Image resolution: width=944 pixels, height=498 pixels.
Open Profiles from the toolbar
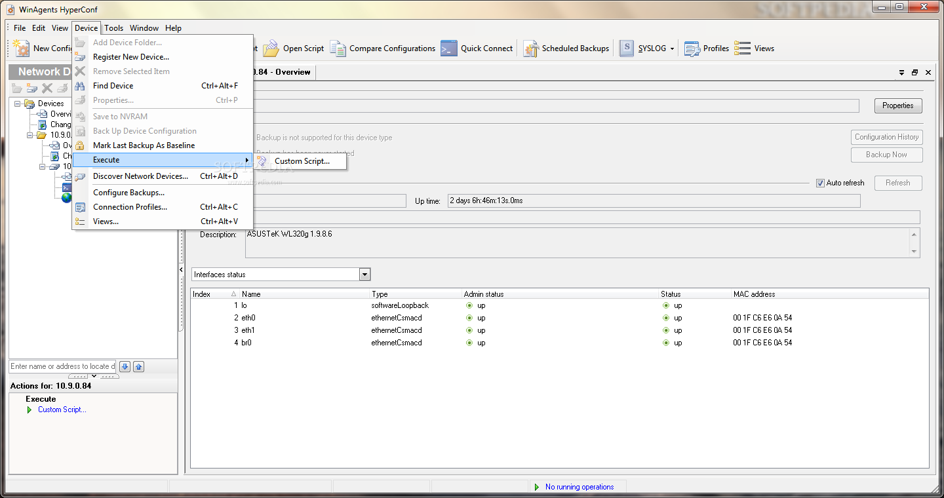707,48
